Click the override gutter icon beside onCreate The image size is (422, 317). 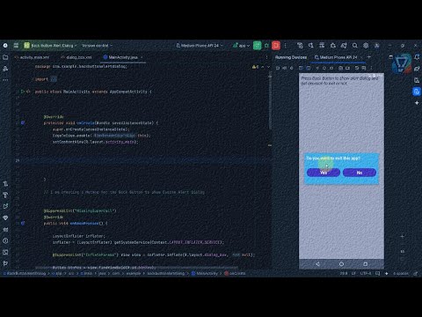[23, 122]
